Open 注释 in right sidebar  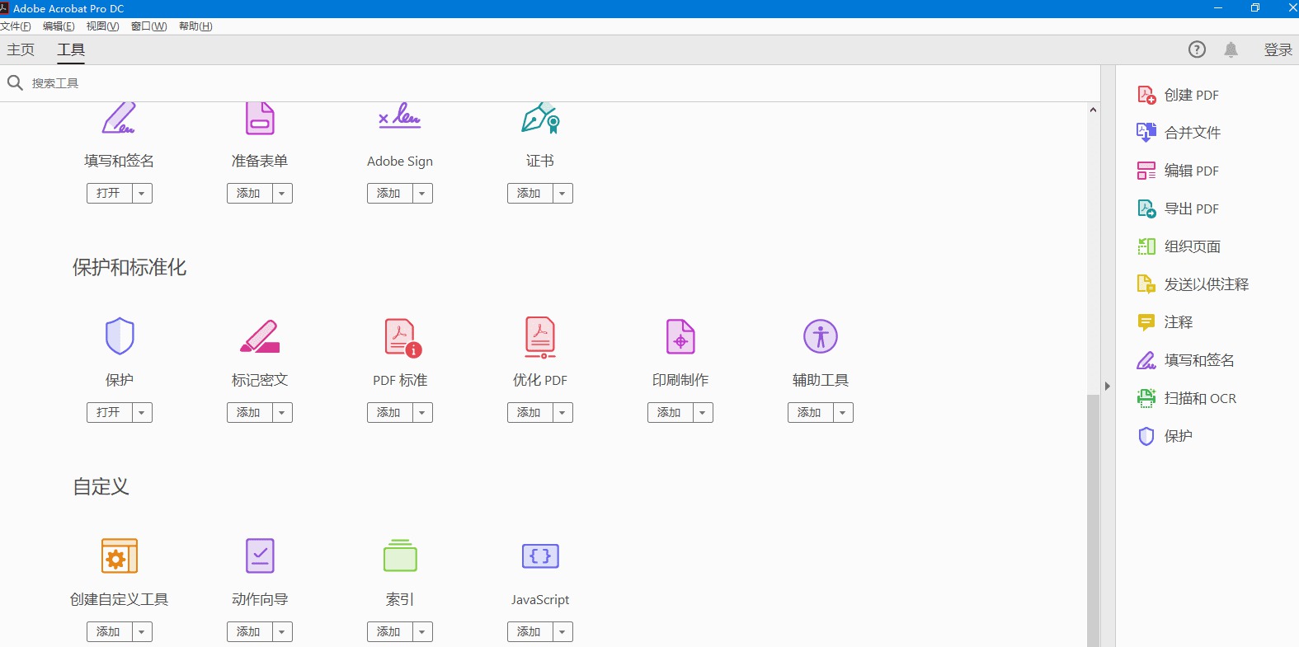click(1165, 322)
